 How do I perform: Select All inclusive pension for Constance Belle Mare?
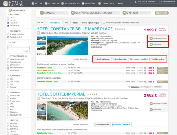[151, 59]
